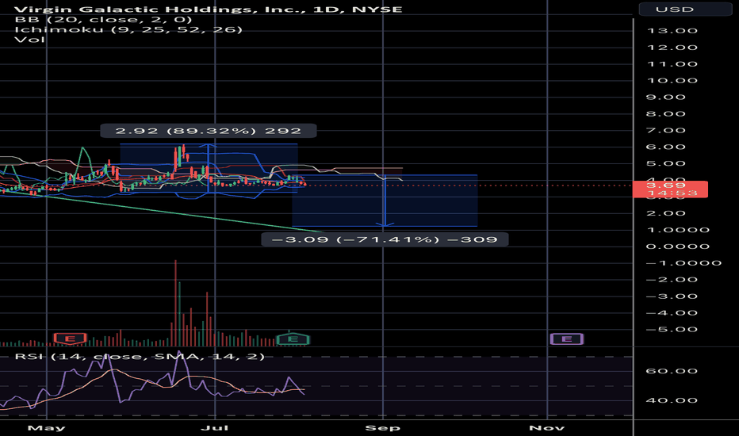Image resolution: width=739 pixels, height=436 pixels.
Task: Click the red earnings E marker near May
Action: tap(70, 338)
